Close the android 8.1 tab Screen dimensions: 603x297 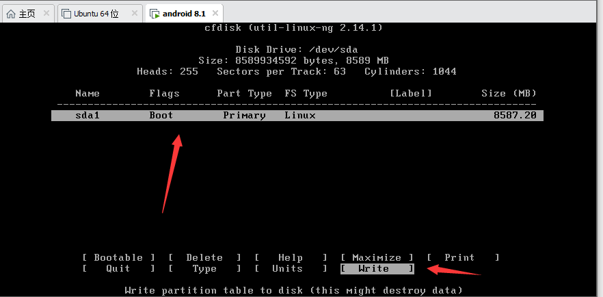[x=215, y=13]
